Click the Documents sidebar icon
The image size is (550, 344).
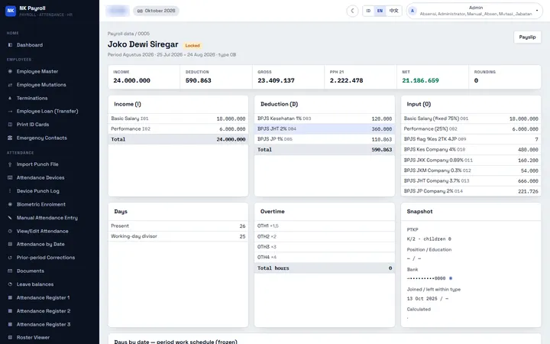(x=10, y=271)
